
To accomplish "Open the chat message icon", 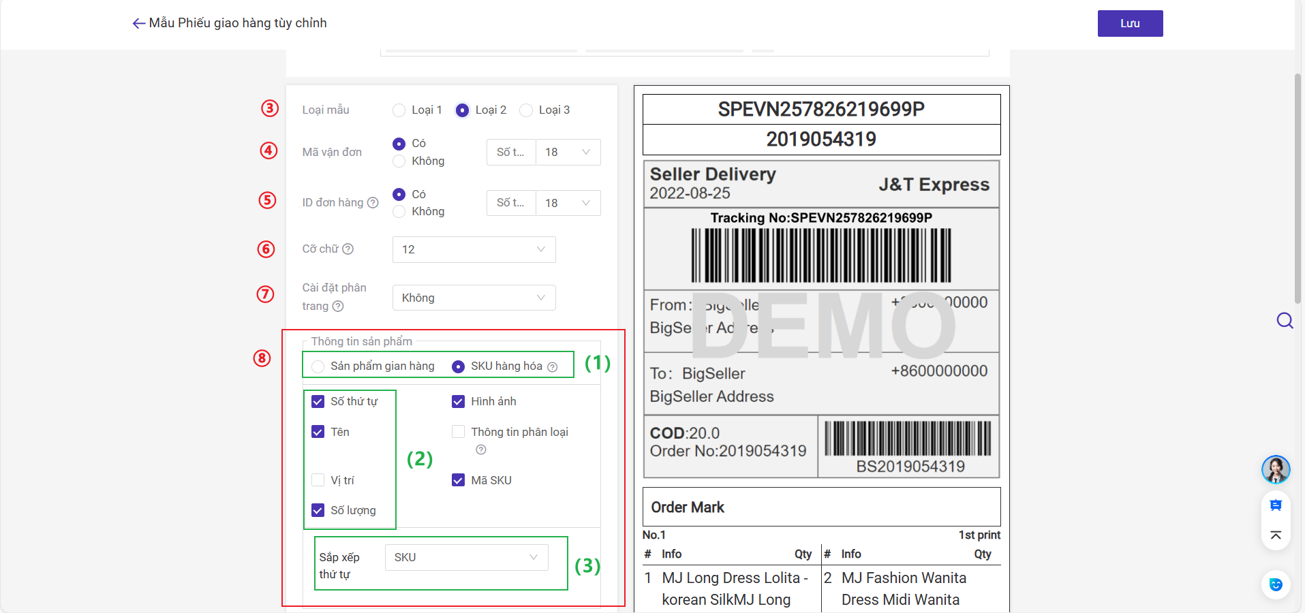I will (x=1276, y=505).
